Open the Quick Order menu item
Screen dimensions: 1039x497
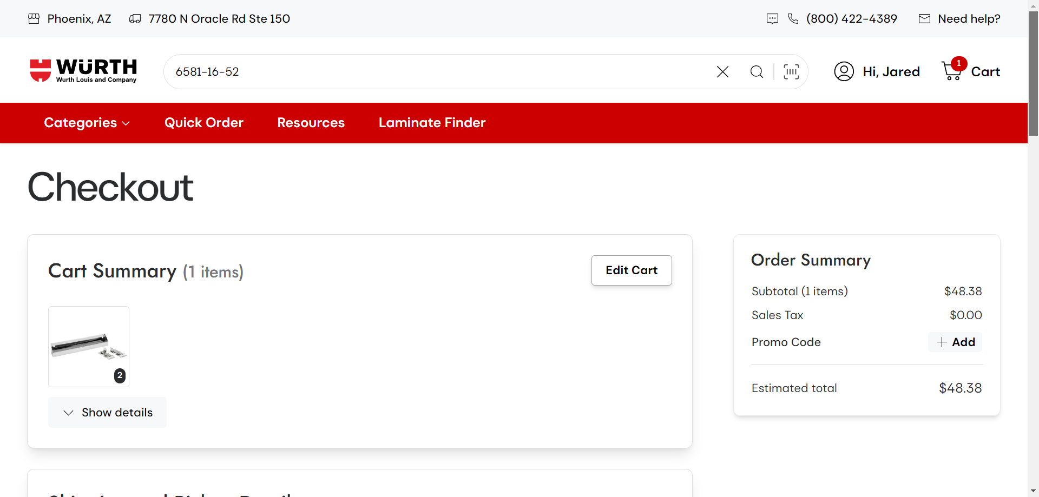[x=204, y=123]
